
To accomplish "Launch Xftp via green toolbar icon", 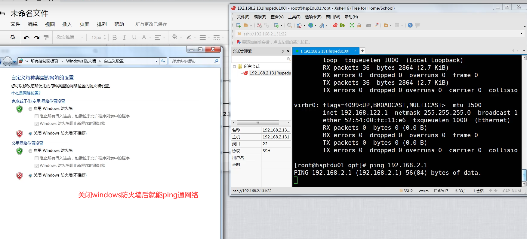I will (x=342, y=25).
